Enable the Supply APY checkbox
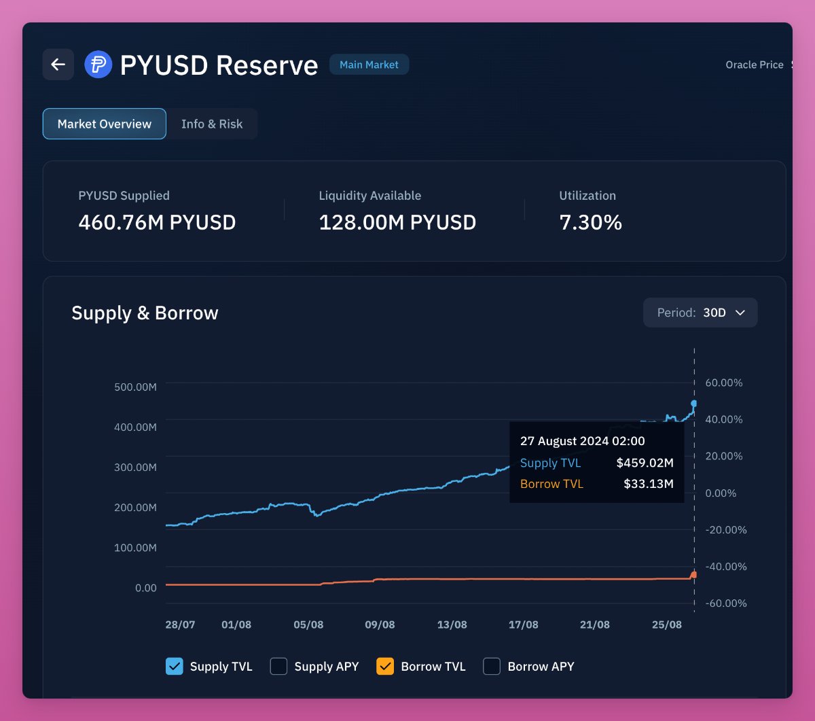The height and width of the screenshot is (721, 815). click(278, 666)
